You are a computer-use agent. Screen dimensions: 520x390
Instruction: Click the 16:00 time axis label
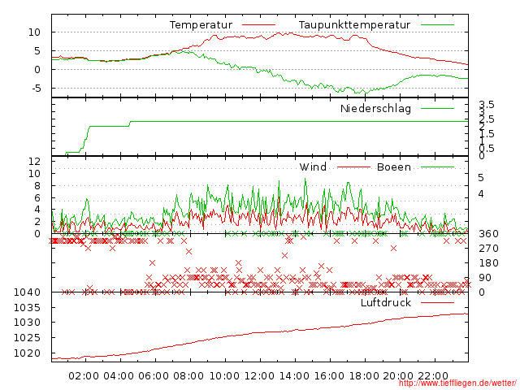[329, 376]
